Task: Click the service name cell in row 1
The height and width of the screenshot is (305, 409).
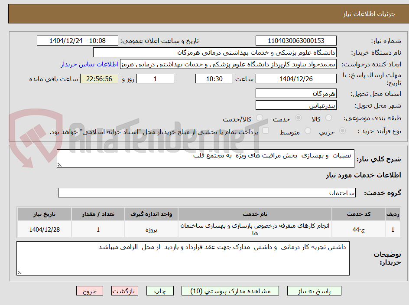Action: click(x=255, y=230)
